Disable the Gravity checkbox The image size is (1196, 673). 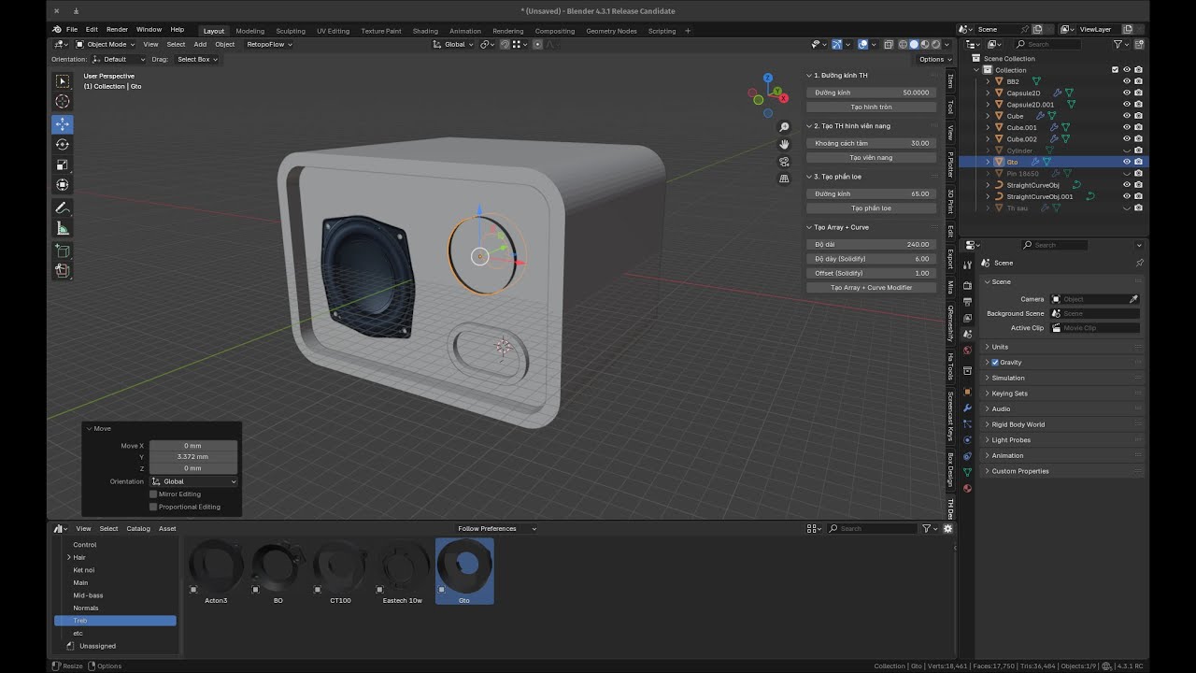coord(995,363)
